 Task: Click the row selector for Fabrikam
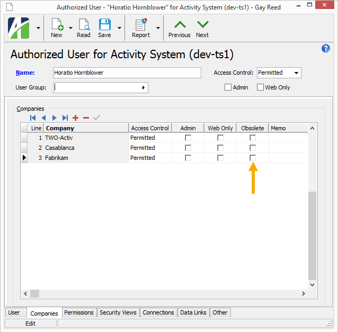pyautogui.click(x=24, y=158)
